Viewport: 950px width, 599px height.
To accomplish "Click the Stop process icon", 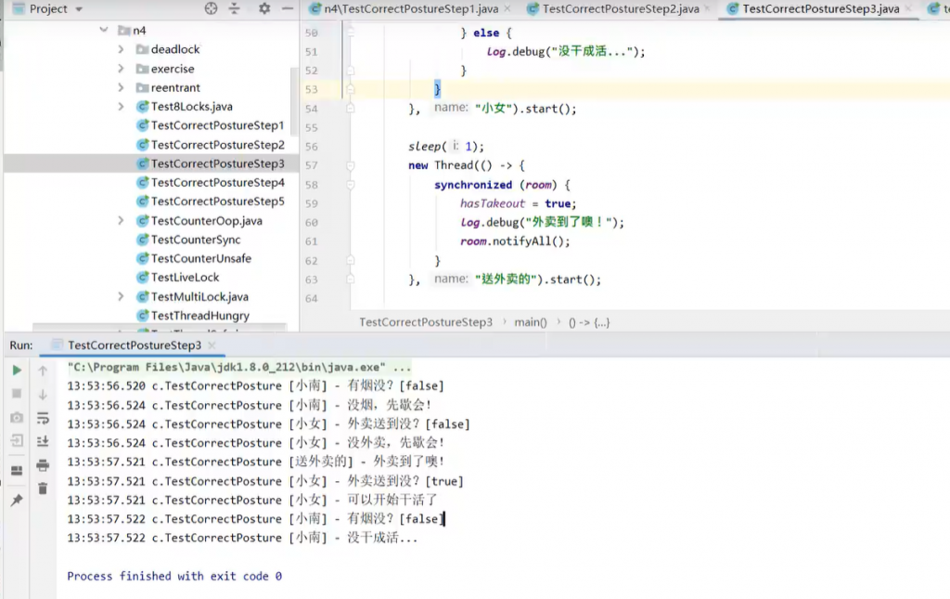I will point(17,394).
